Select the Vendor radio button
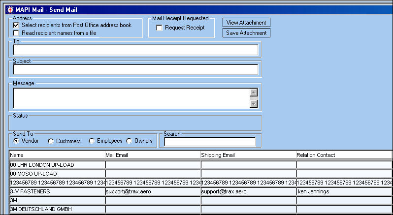The height and width of the screenshot is (215, 393). [x=16, y=141]
